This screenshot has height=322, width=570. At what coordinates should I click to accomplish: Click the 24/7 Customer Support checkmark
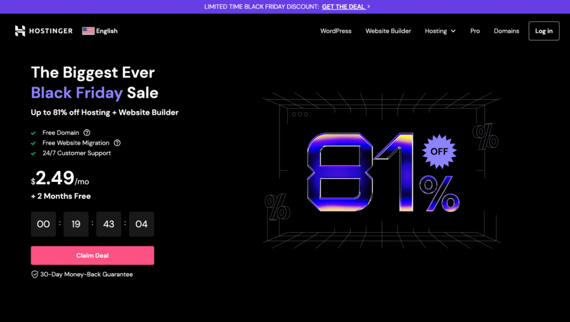coord(34,153)
